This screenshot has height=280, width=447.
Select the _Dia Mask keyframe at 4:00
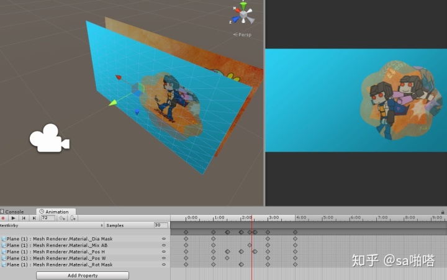(295, 238)
